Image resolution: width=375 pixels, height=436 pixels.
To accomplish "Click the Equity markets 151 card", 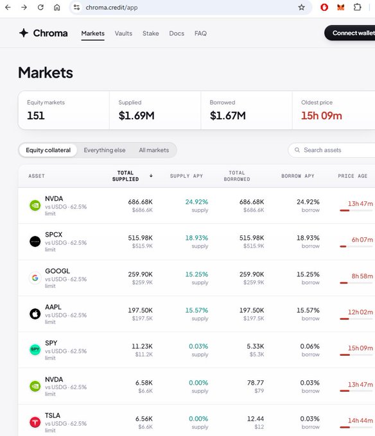I will (x=64, y=110).
